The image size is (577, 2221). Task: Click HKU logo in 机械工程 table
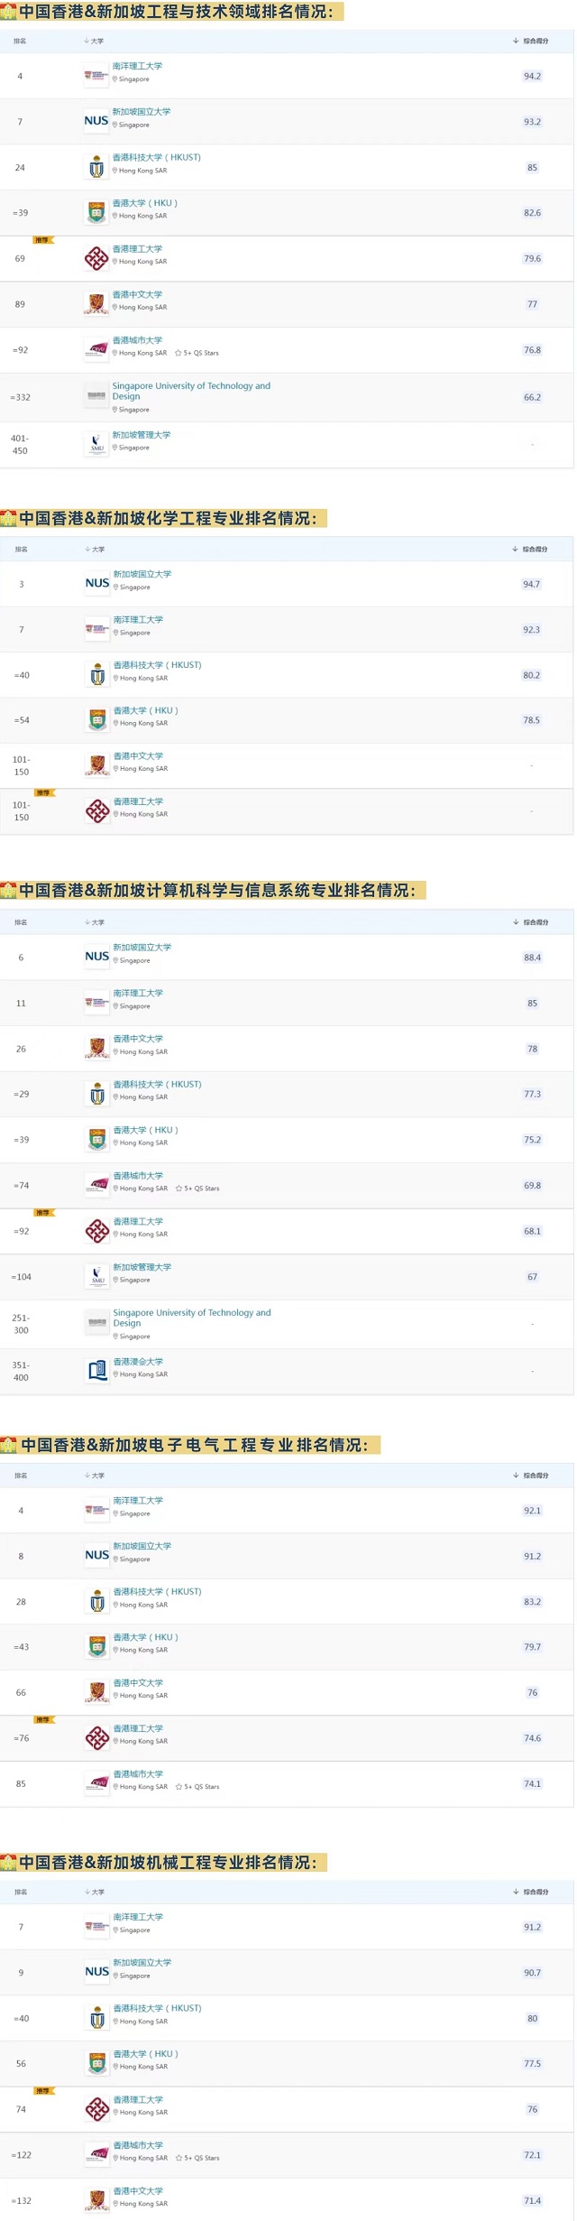(97, 2063)
